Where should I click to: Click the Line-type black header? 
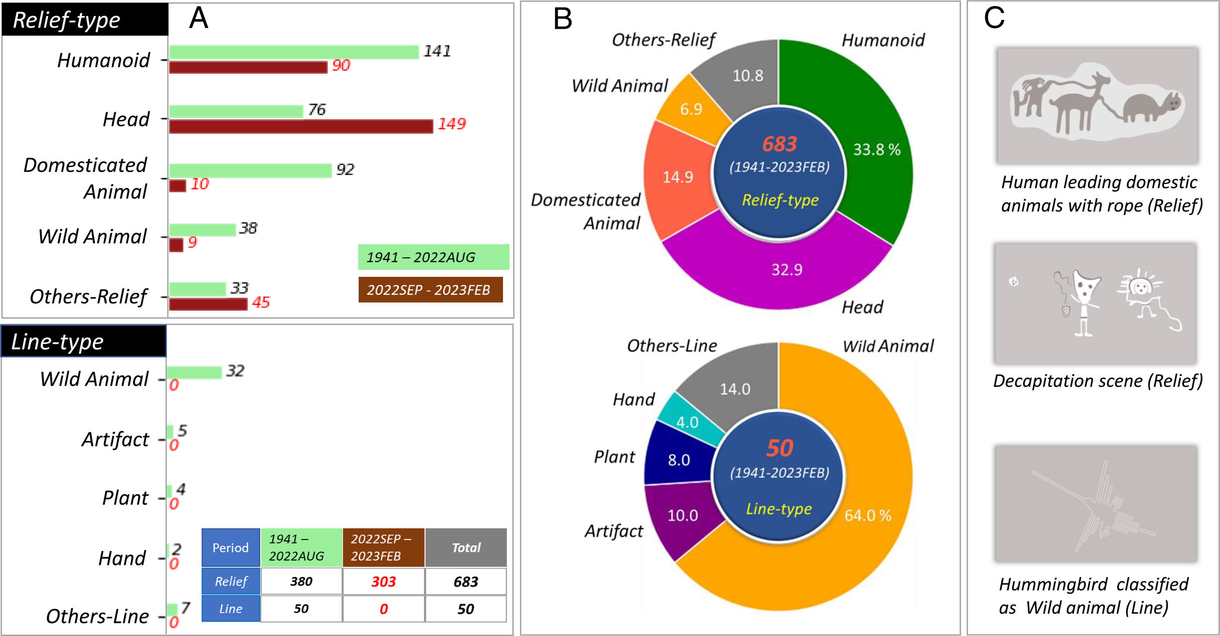(83, 341)
